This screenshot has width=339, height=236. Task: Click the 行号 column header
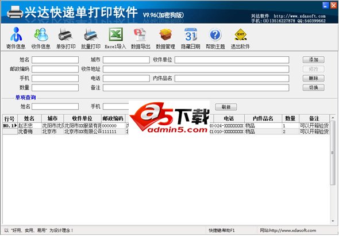[10, 119]
